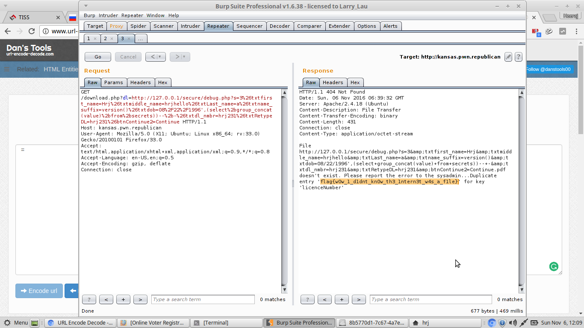Switch to the Options tool tab

(367, 26)
